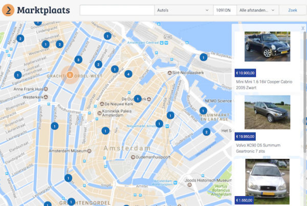Open the Auto's category dropdown
This screenshot has width=307, height=206.
click(x=184, y=10)
